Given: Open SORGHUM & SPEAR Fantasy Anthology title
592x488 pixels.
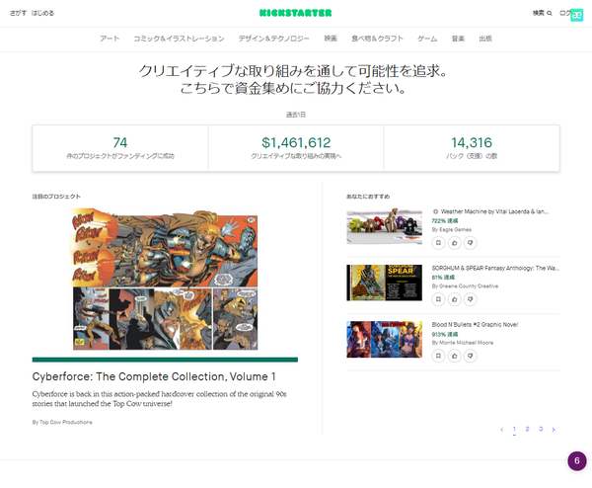Looking at the screenshot, I should [x=495, y=268].
